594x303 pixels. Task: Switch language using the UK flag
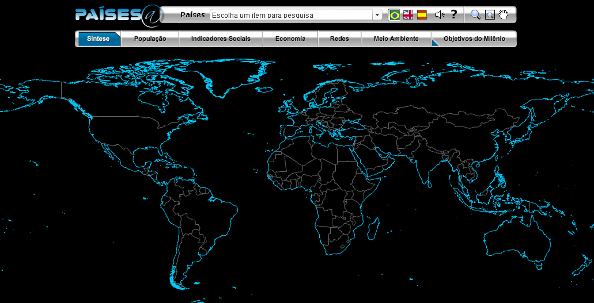tap(408, 15)
